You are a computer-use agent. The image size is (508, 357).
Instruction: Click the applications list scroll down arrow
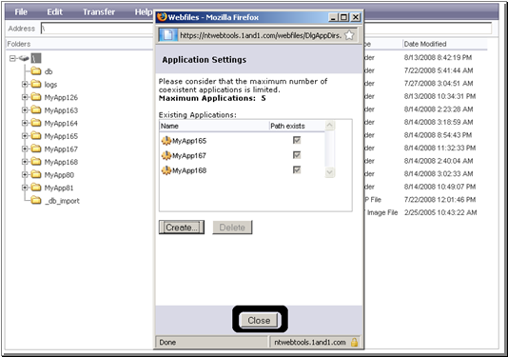[x=329, y=172]
